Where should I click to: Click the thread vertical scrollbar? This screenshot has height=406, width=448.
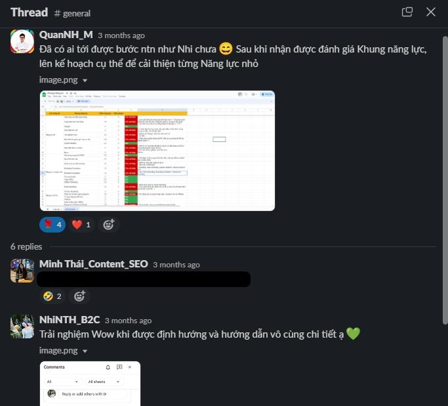pyautogui.click(x=445, y=180)
